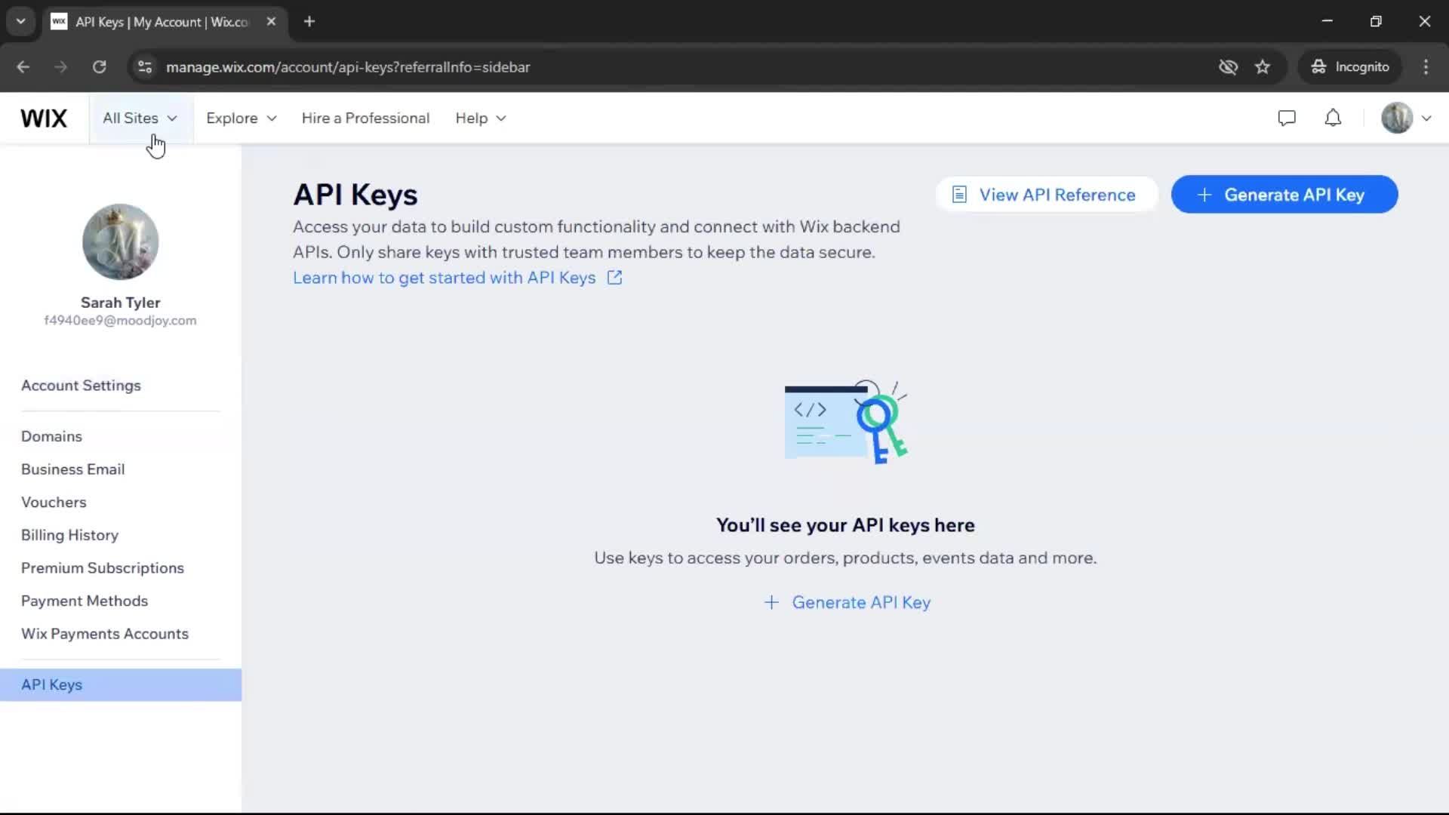Image resolution: width=1449 pixels, height=815 pixels.
Task: Click the API Keys page heading
Action: coord(355,195)
